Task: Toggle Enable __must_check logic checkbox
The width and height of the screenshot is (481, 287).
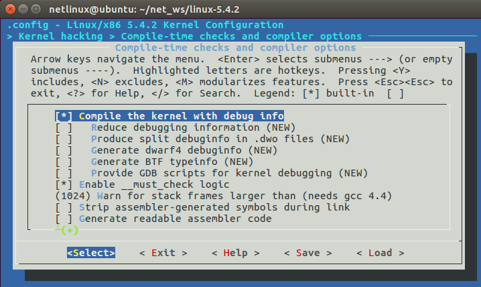Action: pos(142,184)
